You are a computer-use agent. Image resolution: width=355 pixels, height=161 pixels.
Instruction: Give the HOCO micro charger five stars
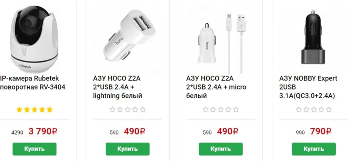coord(236,110)
